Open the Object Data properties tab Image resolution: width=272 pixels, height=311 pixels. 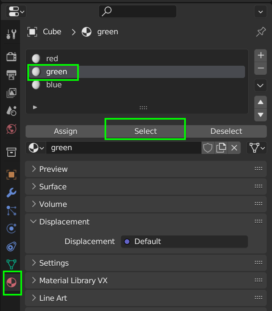coord(11,264)
